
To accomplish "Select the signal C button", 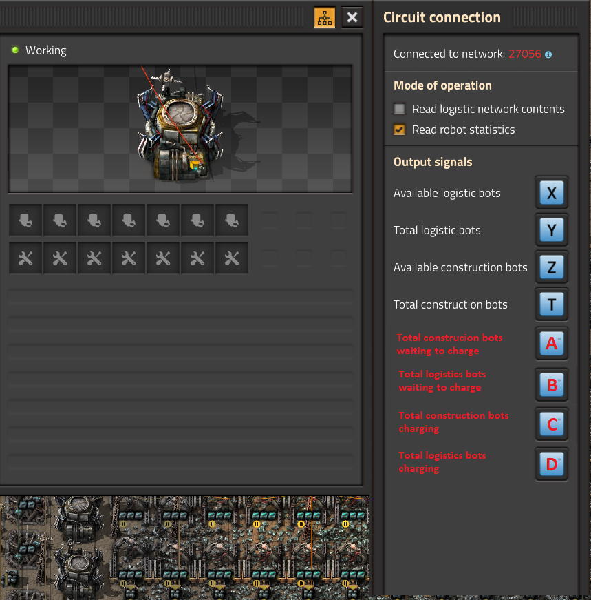I will (x=551, y=424).
